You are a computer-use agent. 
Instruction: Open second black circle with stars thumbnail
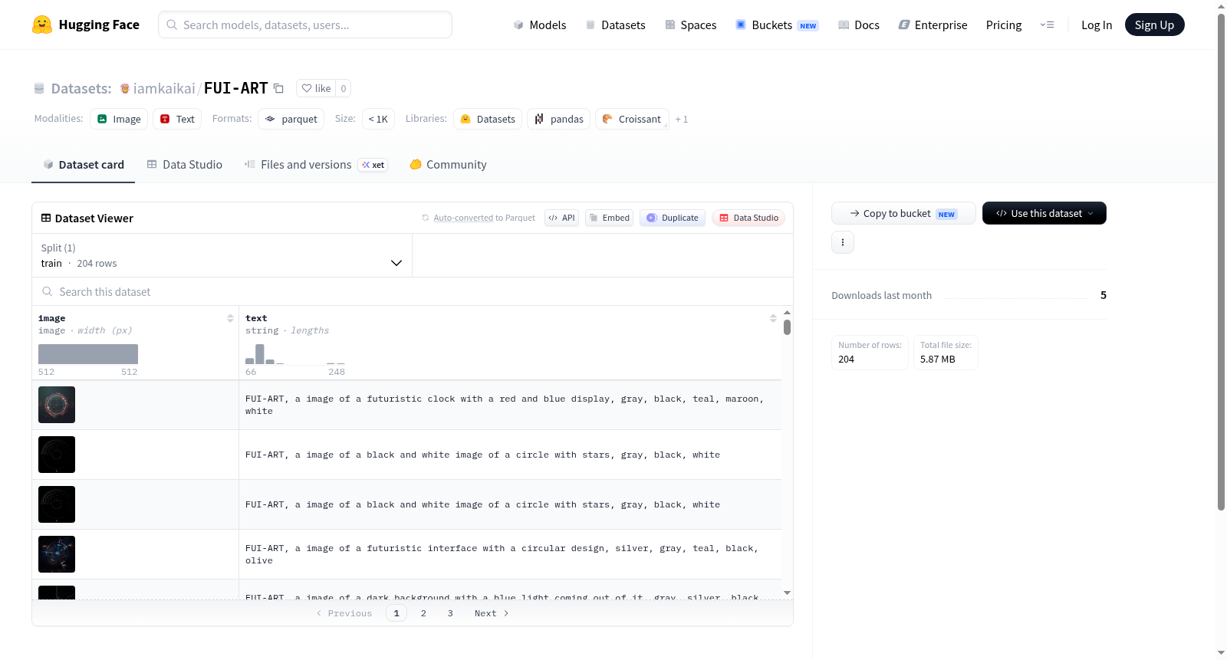click(57, 504)
